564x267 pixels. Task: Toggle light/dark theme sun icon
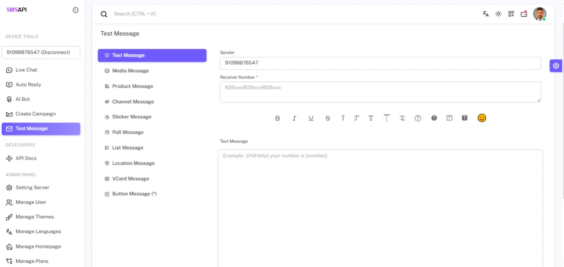(x=498, y=14)
